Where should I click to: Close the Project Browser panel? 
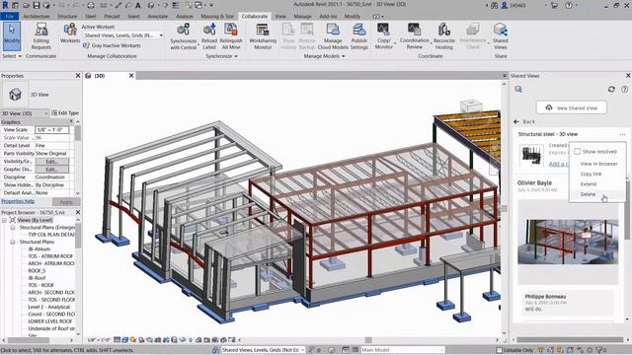click(x=78, y=212)
